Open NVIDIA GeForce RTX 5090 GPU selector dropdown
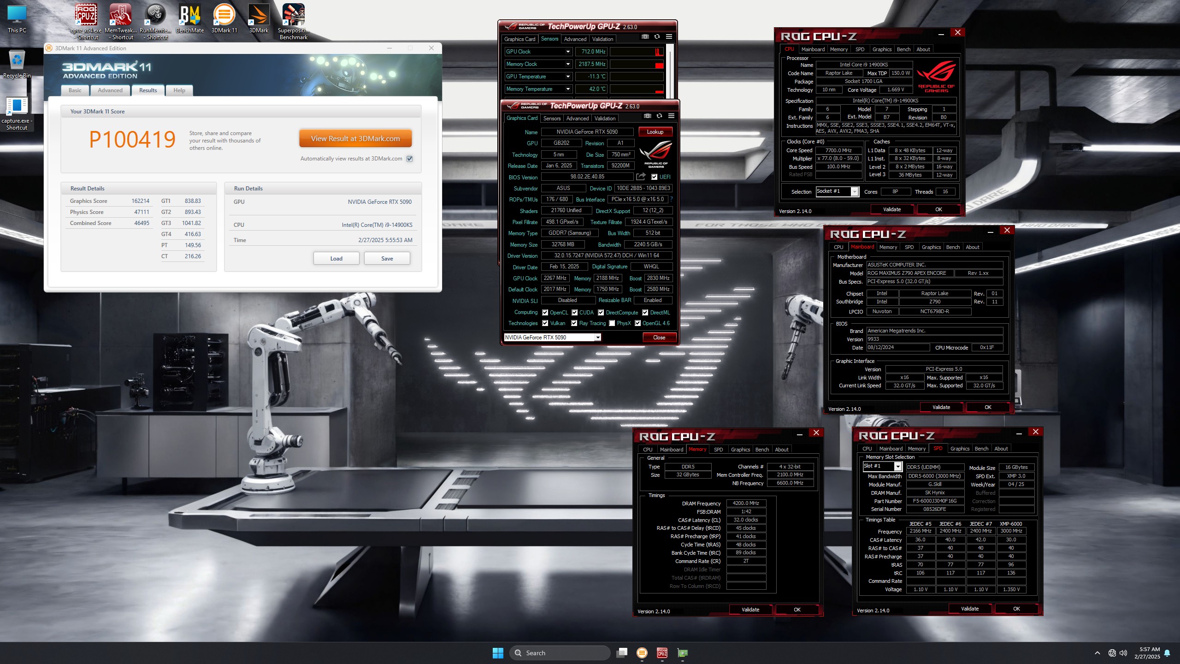Viewport: 1180px width, 664px height. [x=552, y=338]
